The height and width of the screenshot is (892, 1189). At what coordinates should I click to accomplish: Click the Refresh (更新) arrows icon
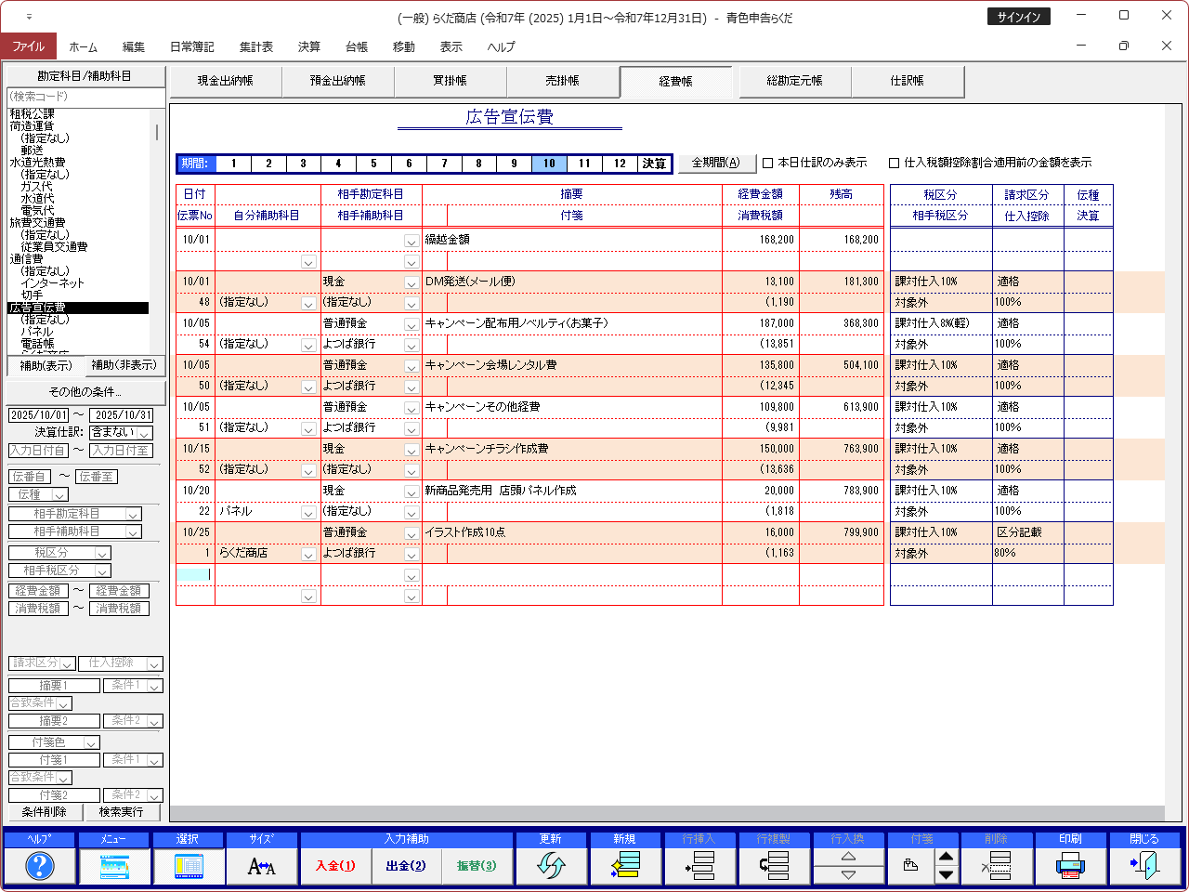tap(551, 866)
